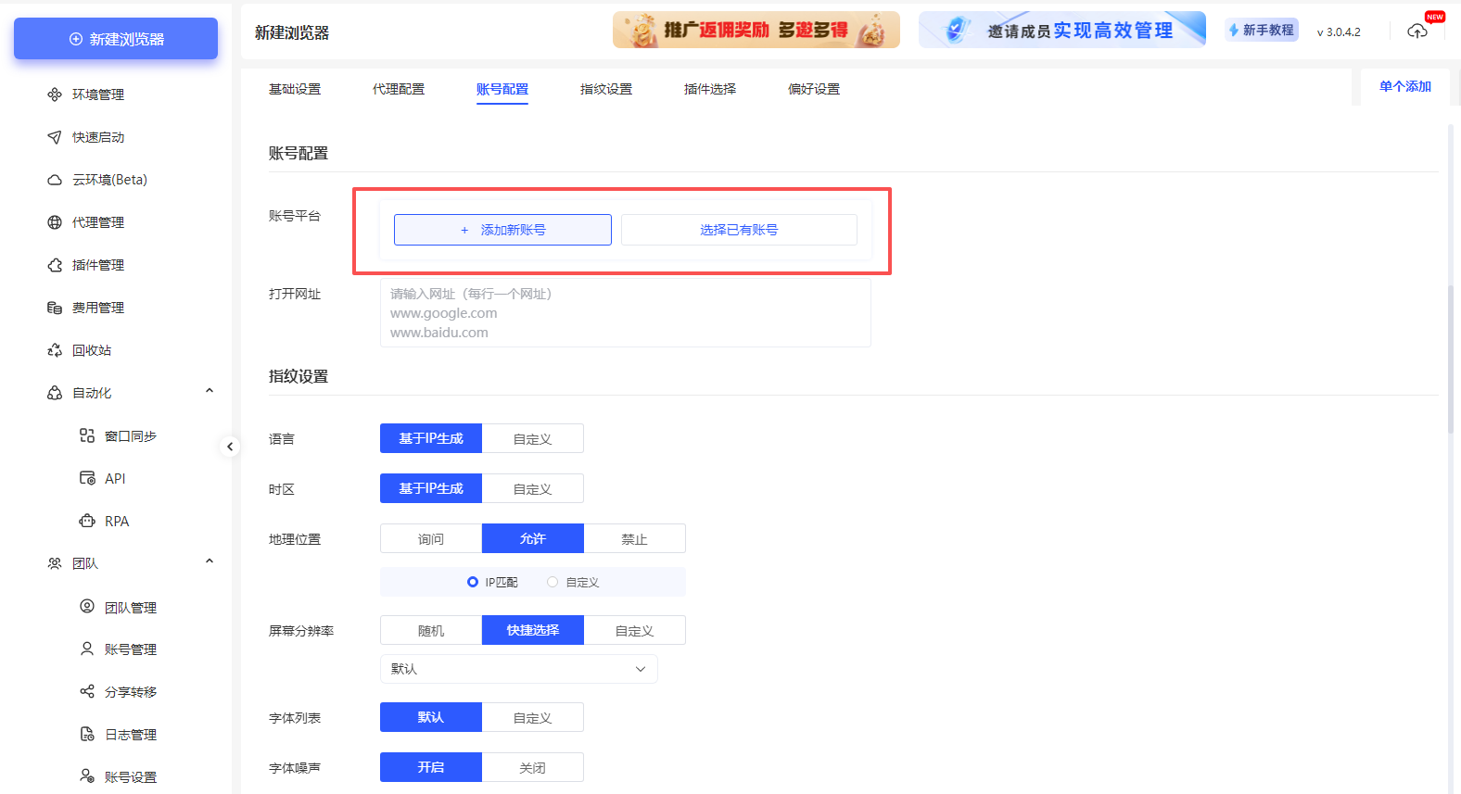Click the 新建浏览器 button in sidebar

(116, 39)
